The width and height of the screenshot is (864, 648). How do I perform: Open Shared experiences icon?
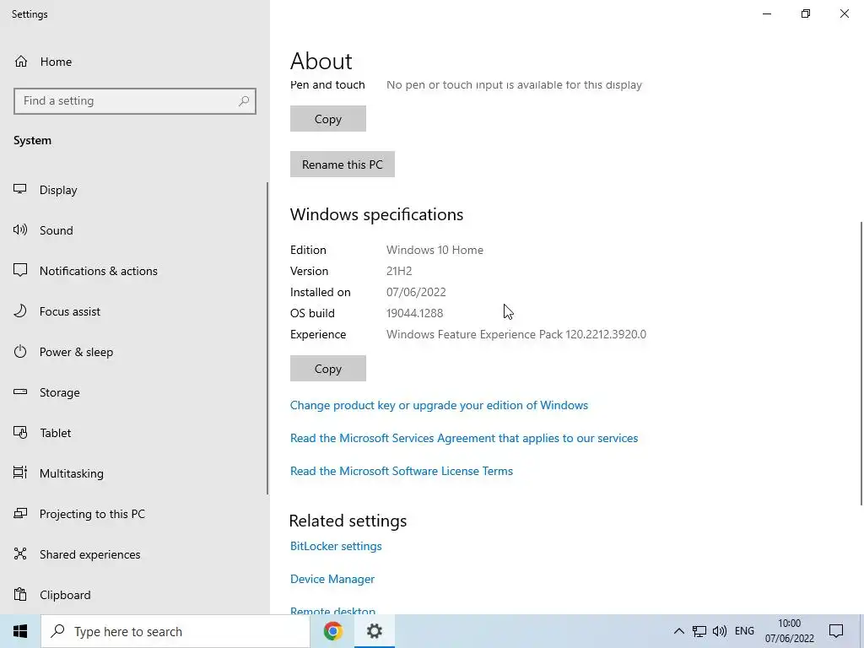pos(20,553)
